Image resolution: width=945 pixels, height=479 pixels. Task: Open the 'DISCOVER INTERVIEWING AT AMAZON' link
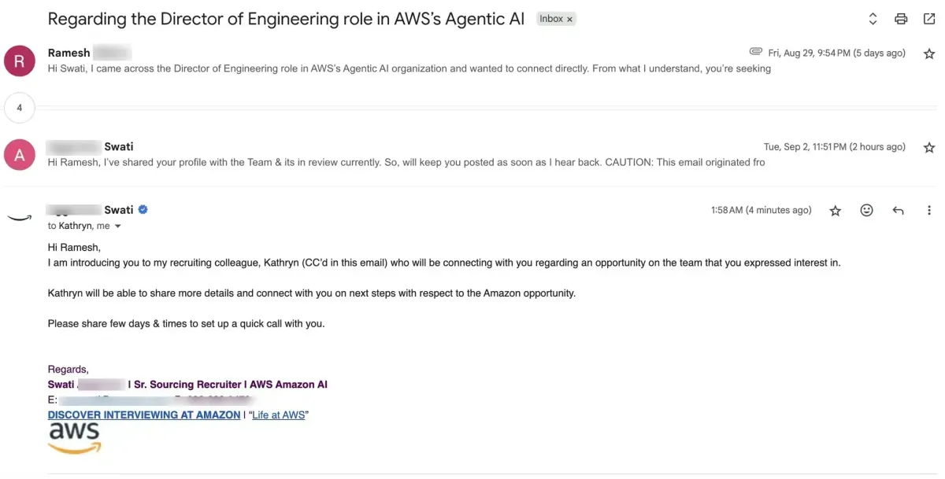144,415
